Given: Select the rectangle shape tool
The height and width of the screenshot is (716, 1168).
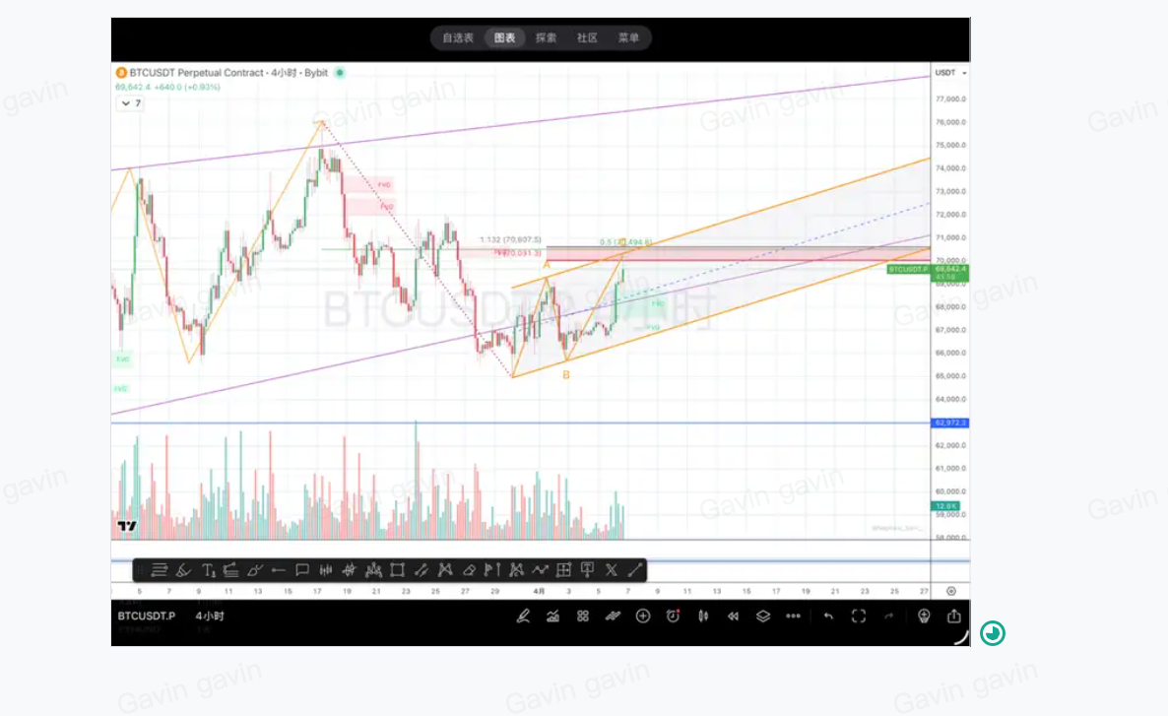Looking at the screenshot, I should 397,570.
